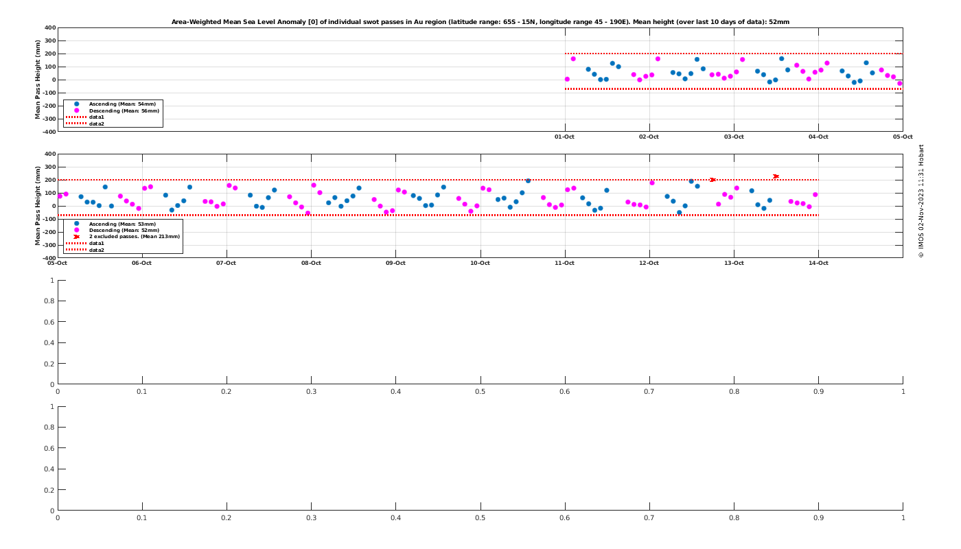Click the 09-Oct date tick label

[x=395, y=263]
